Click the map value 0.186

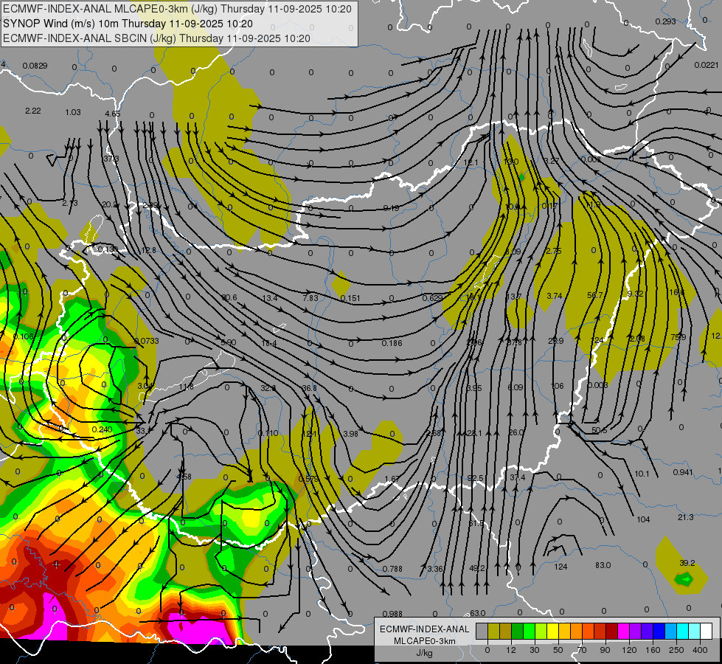[x=392, y=343]
